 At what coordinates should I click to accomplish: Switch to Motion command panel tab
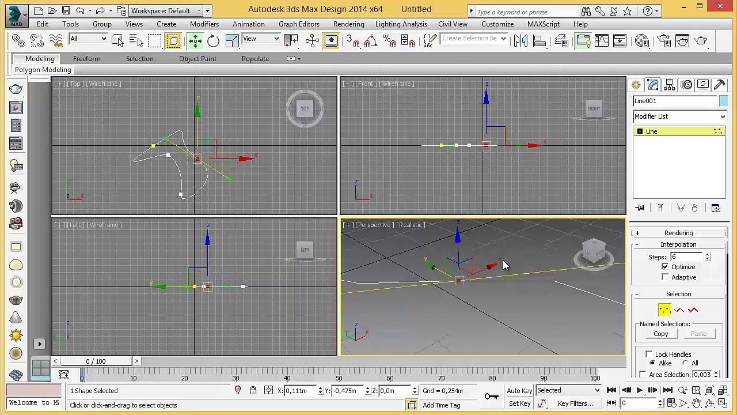tap(686, 85)
